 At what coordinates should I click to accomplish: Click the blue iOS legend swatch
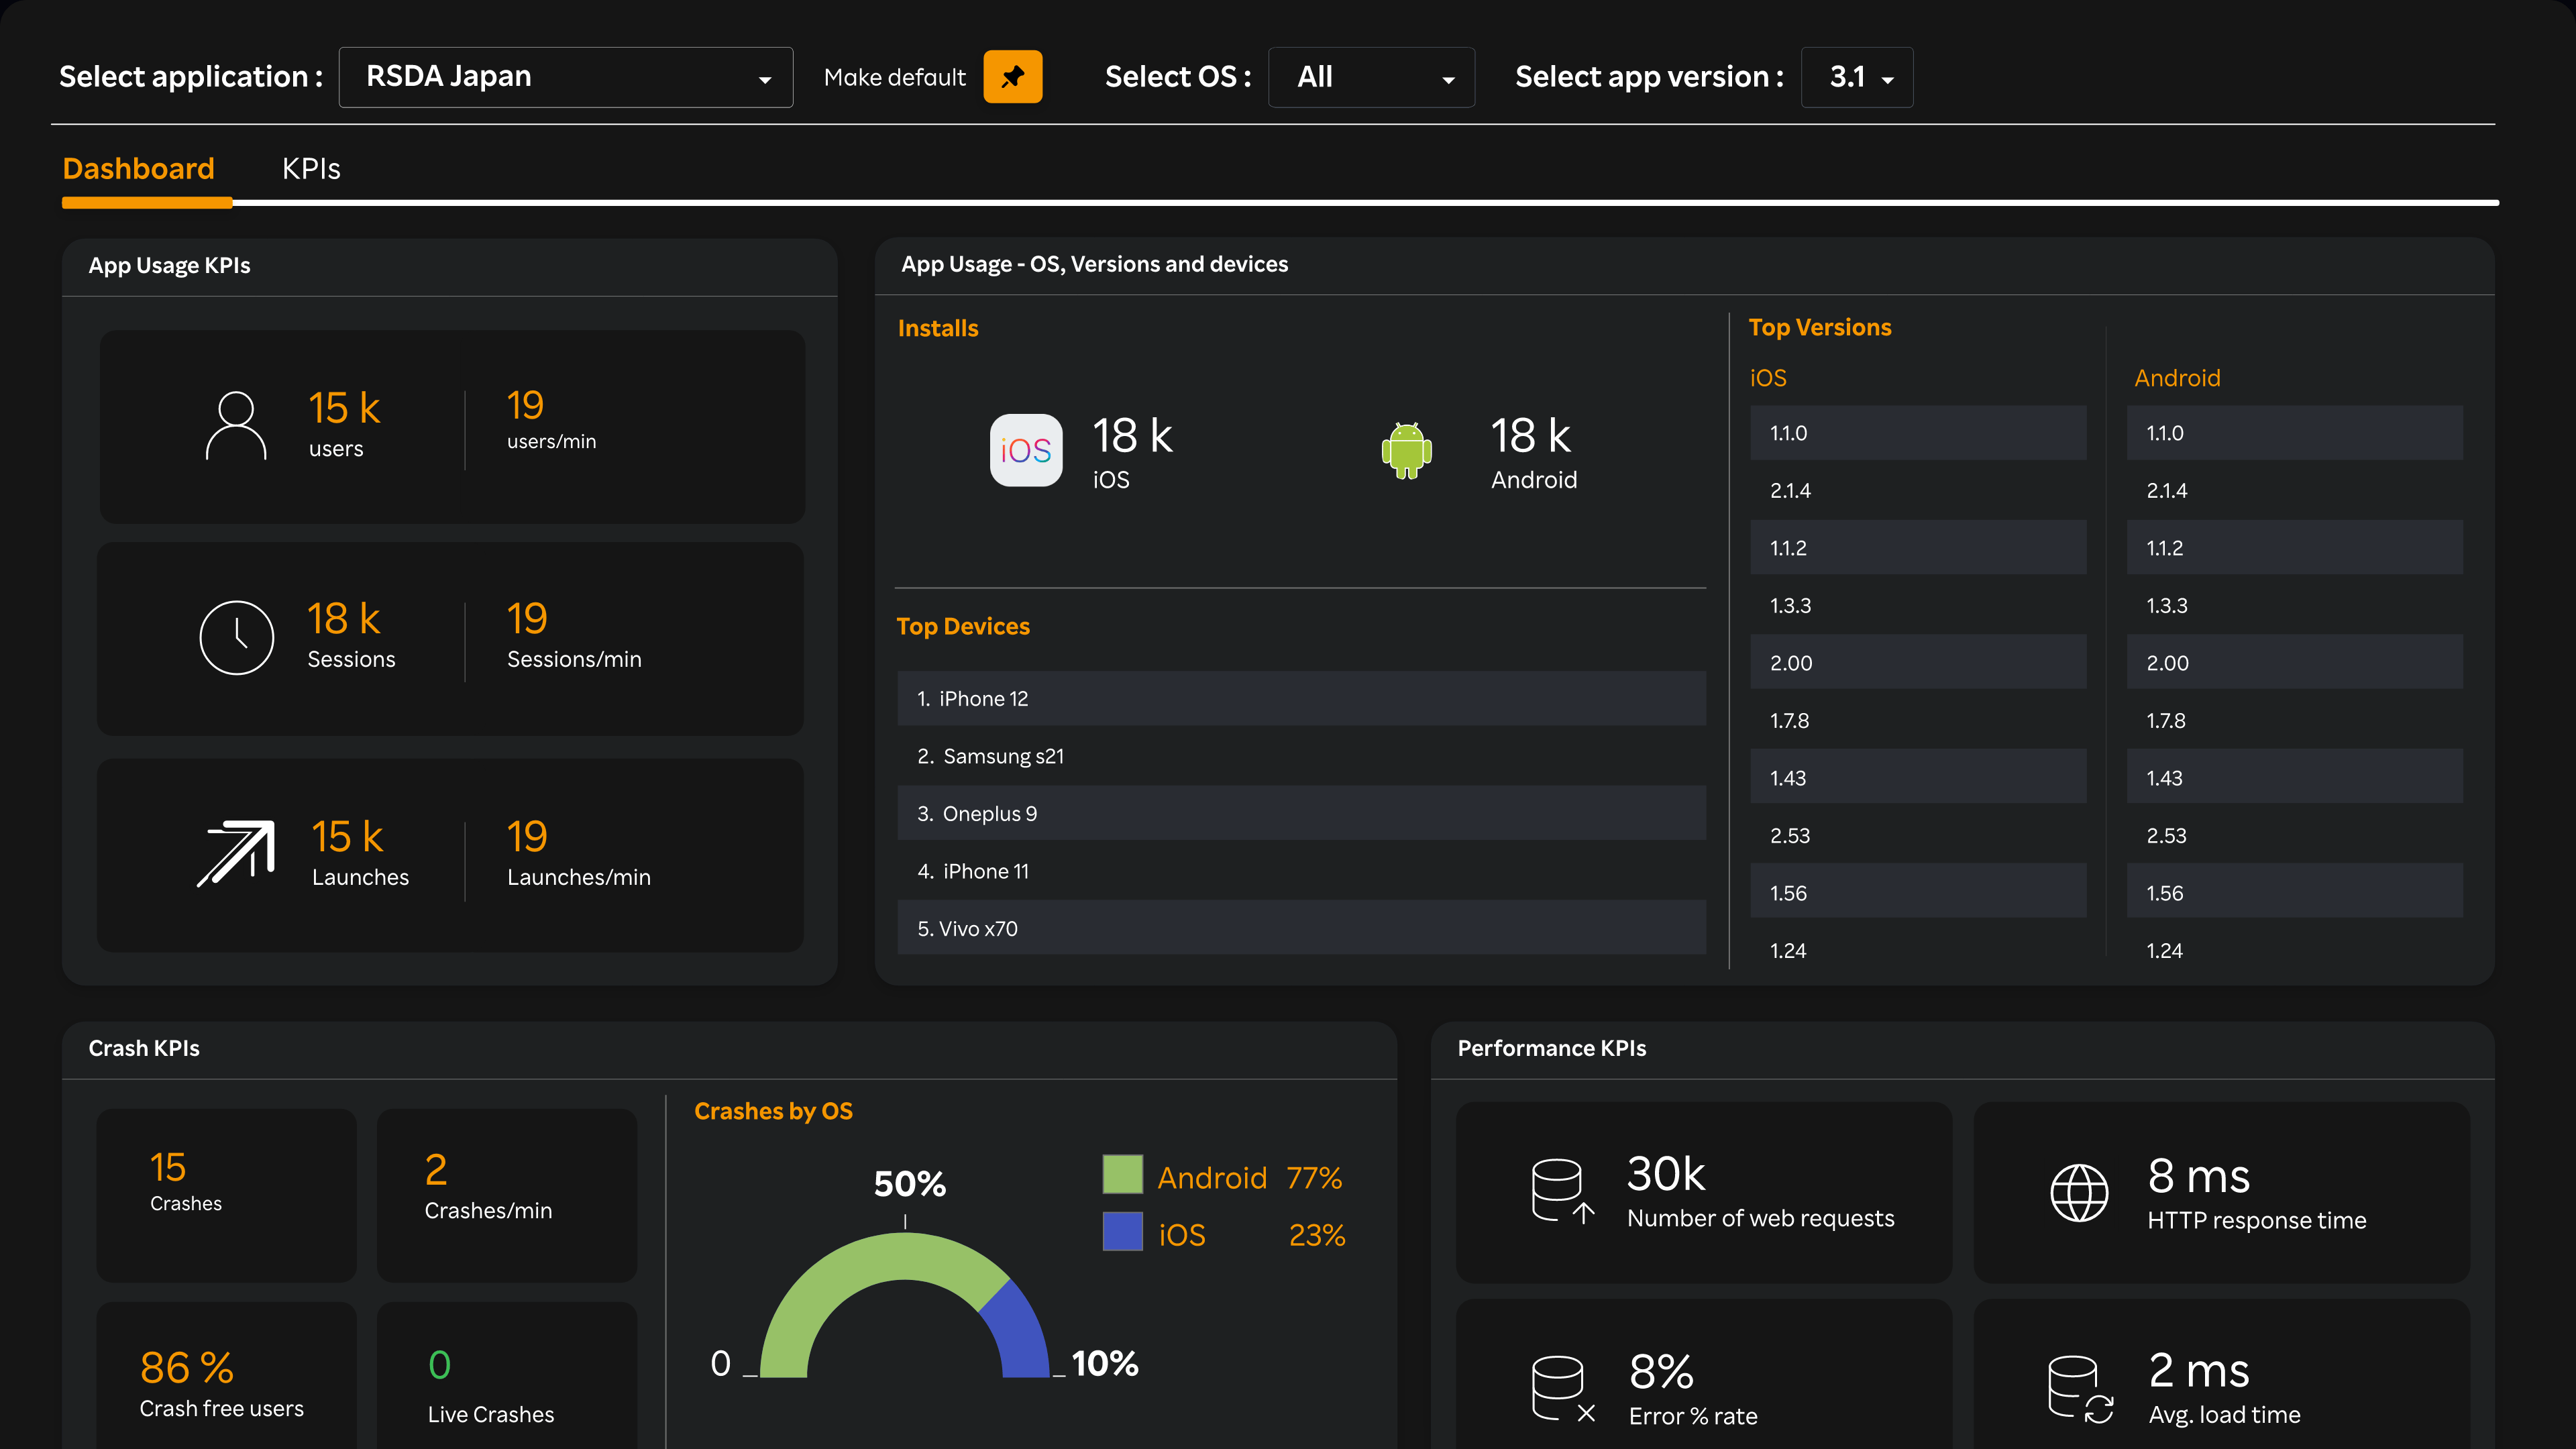[x=1122, y=1232]
